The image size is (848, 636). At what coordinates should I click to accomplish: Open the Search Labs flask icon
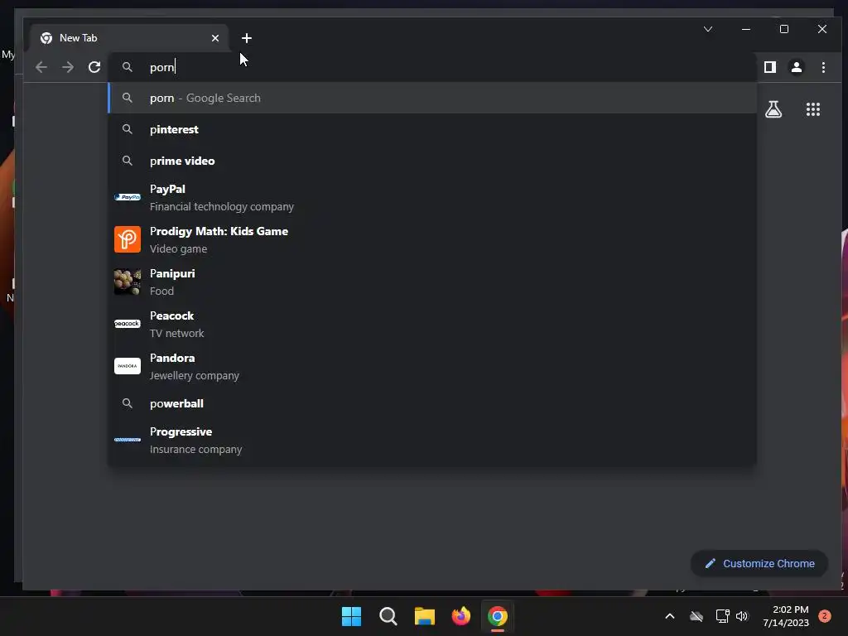click(x=773, y=109)
